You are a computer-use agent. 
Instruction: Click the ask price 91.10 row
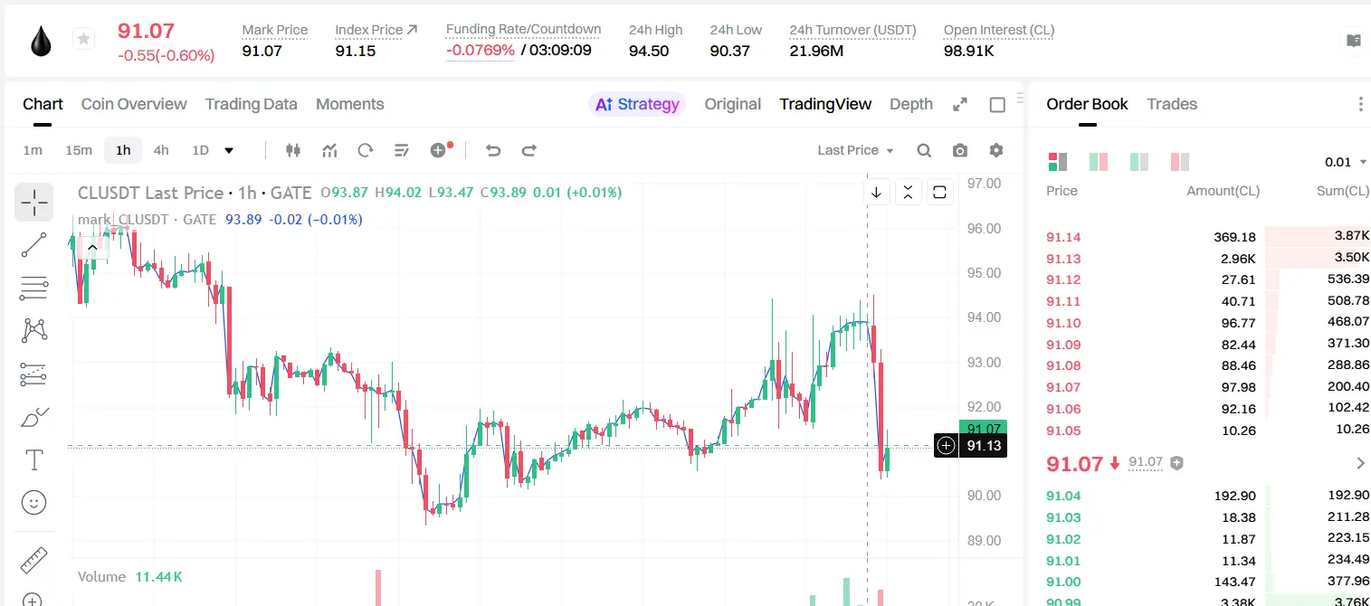click(x=1207, y=323)
